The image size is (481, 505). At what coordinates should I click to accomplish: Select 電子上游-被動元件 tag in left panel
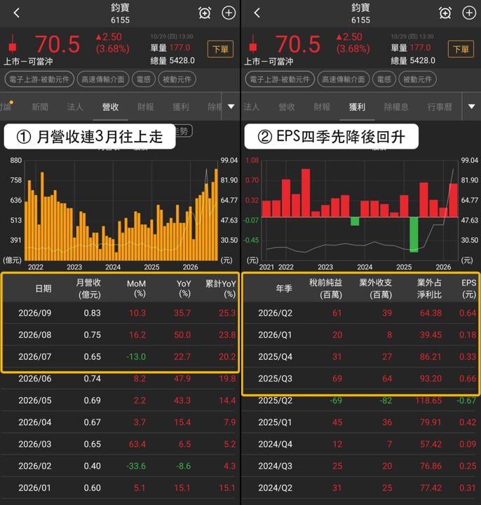pos(39,79)
